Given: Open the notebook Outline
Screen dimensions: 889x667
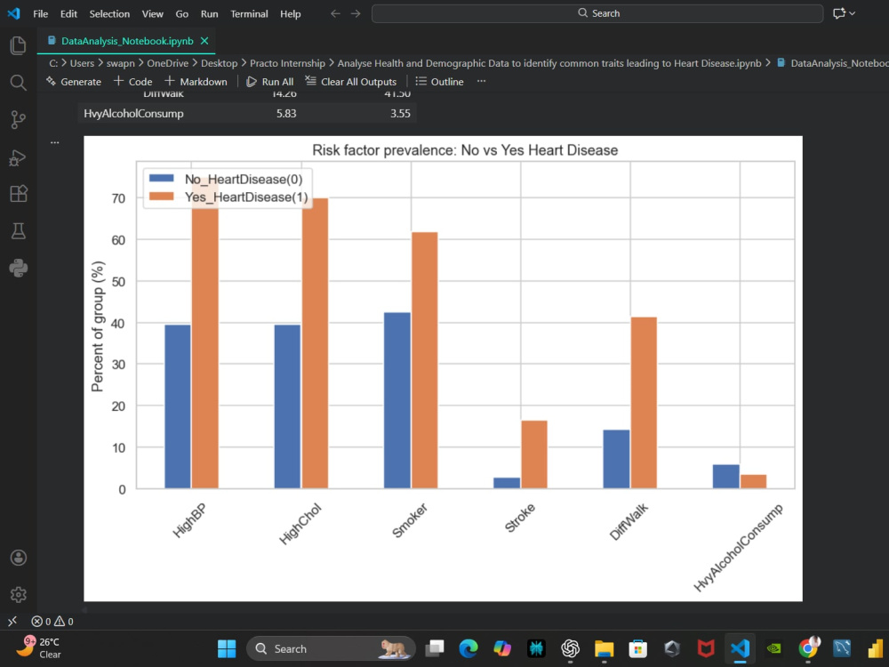Looking at the screenshot, I should point(439,82).
